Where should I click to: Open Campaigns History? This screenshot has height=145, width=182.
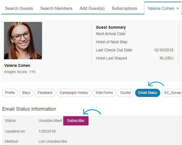pyautogui.click(x=74, y=93)
